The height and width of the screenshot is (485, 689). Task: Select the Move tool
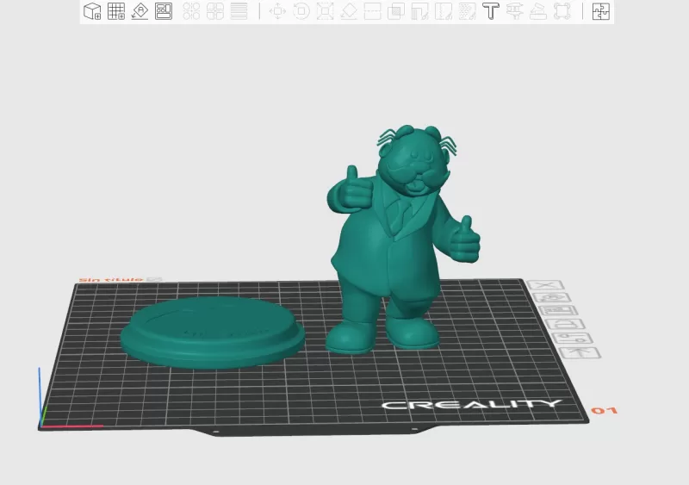(277, 11)
